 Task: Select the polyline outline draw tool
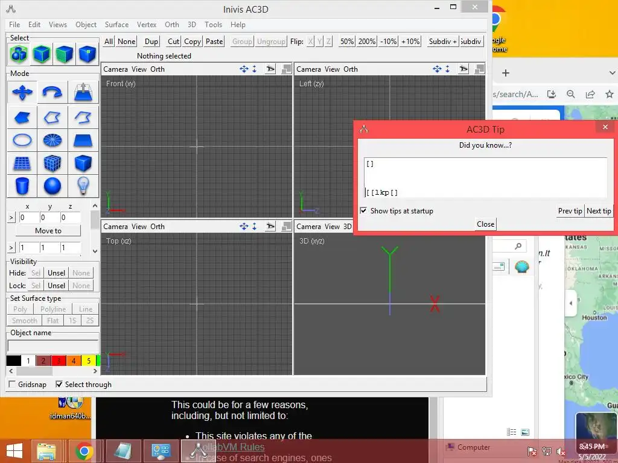[53, 117]
